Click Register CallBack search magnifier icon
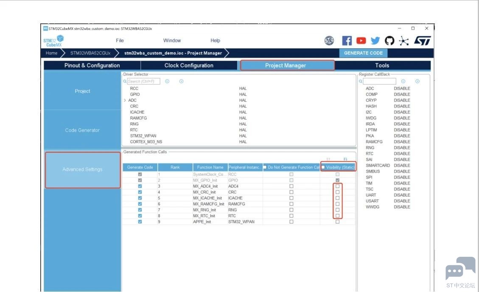Viewport: 479px width, 292px height. coord(361,81)
